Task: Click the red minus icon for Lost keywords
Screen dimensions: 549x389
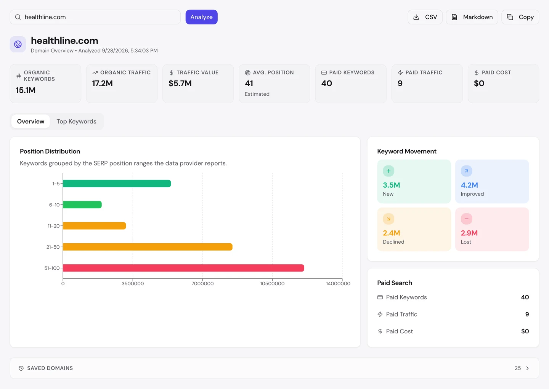Action: pyautogui.click(x=466, y=219)
